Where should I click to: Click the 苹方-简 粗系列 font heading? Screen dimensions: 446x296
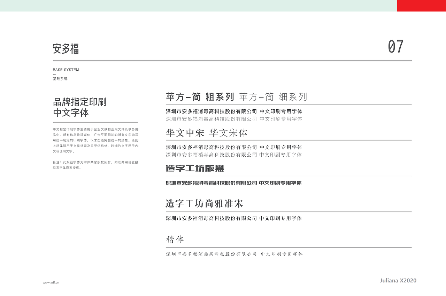coord(200,97)
